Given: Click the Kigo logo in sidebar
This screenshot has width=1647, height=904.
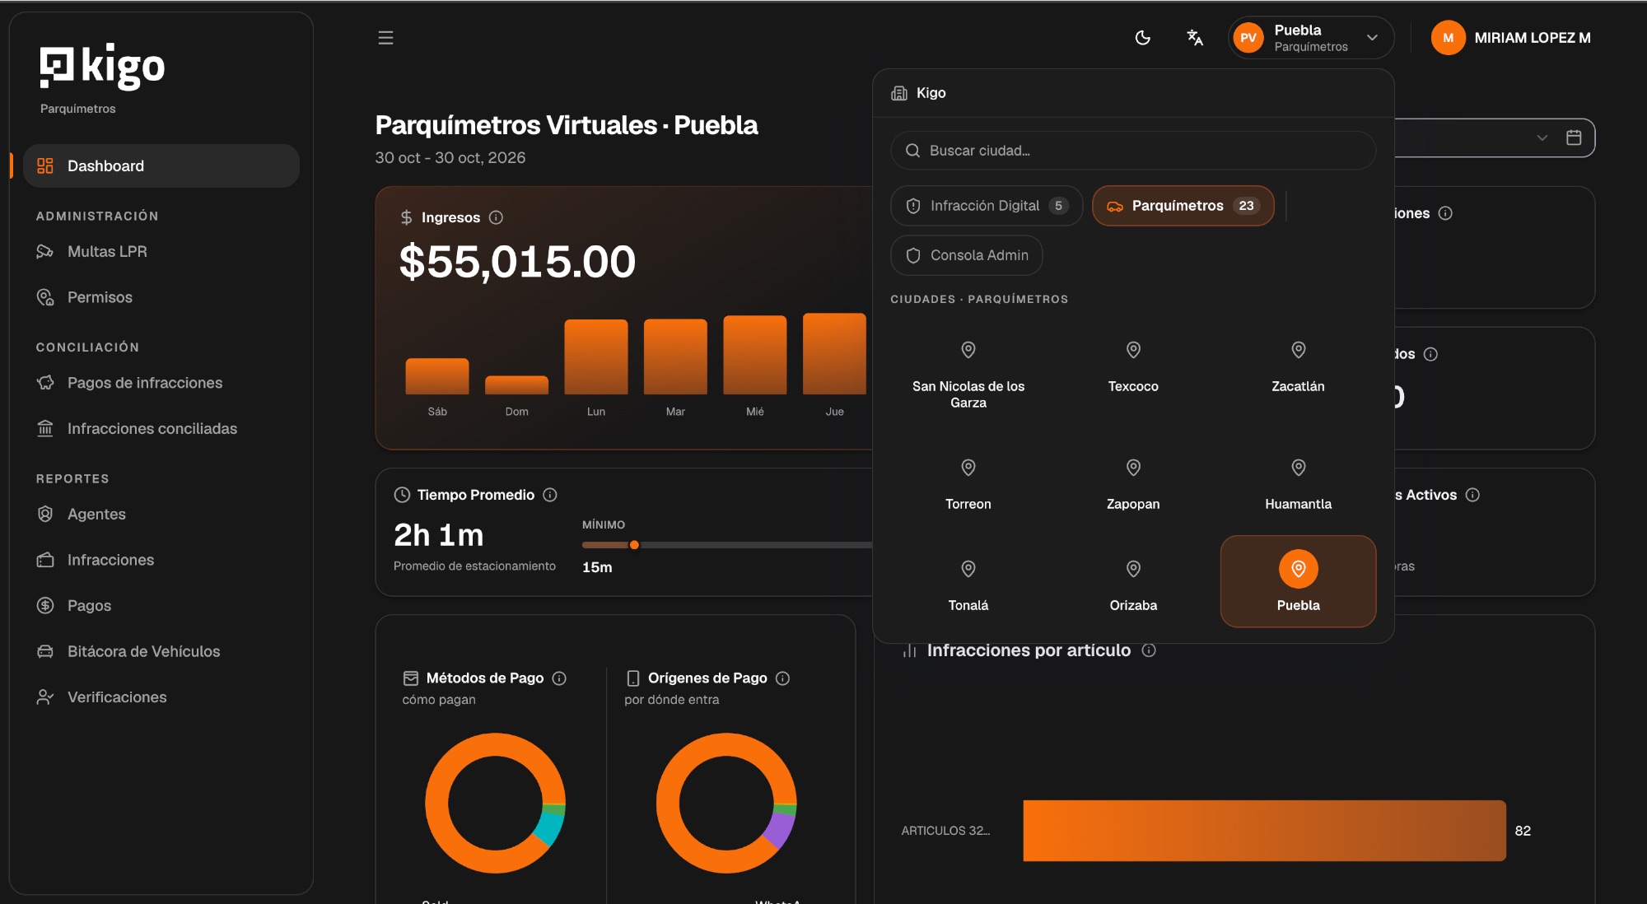Looking at the screenshot, I should click(103, 67).
